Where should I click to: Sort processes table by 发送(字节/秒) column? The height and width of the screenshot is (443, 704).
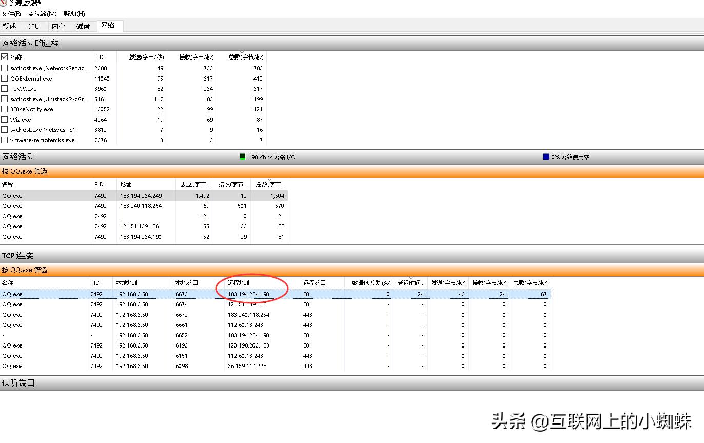[141, 57]
